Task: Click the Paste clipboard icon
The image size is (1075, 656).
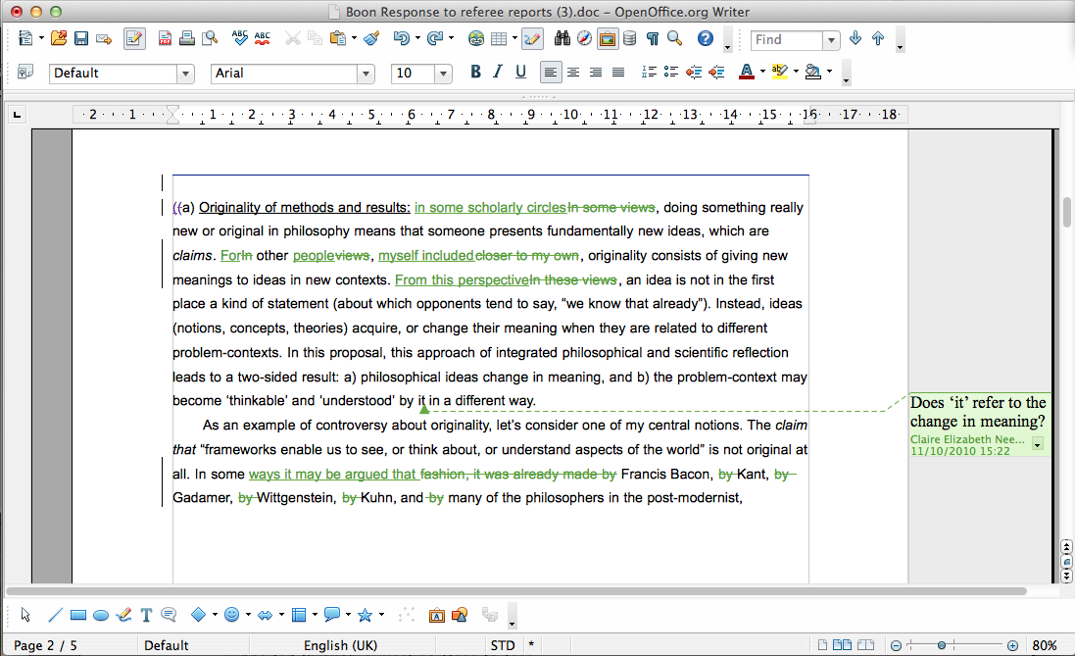Action: click(337, 38)
